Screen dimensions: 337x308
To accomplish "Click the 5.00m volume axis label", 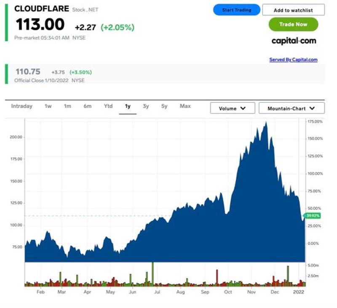I will pyautogui.click(x=313, y=265).
